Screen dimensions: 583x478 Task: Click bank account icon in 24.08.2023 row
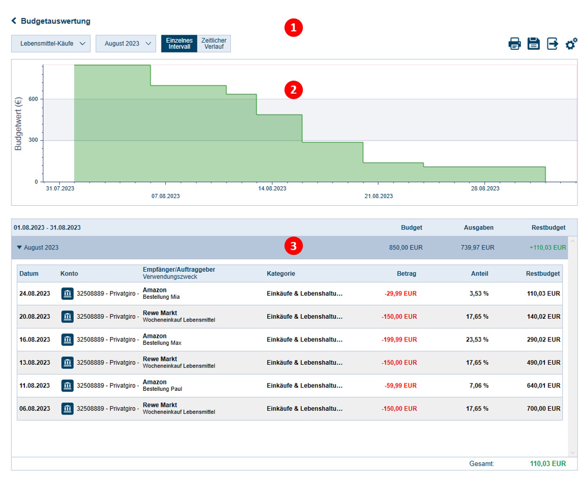(67, 293)
